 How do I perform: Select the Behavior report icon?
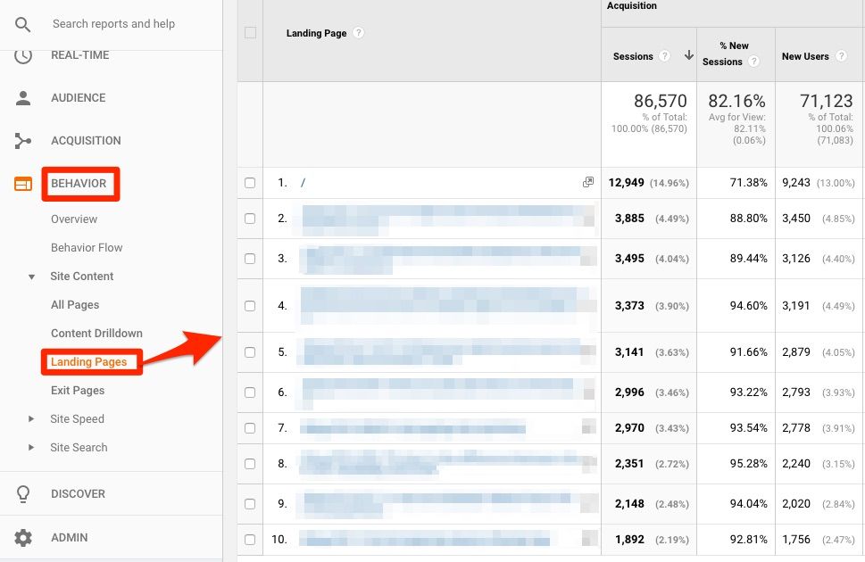coord(22,184)
